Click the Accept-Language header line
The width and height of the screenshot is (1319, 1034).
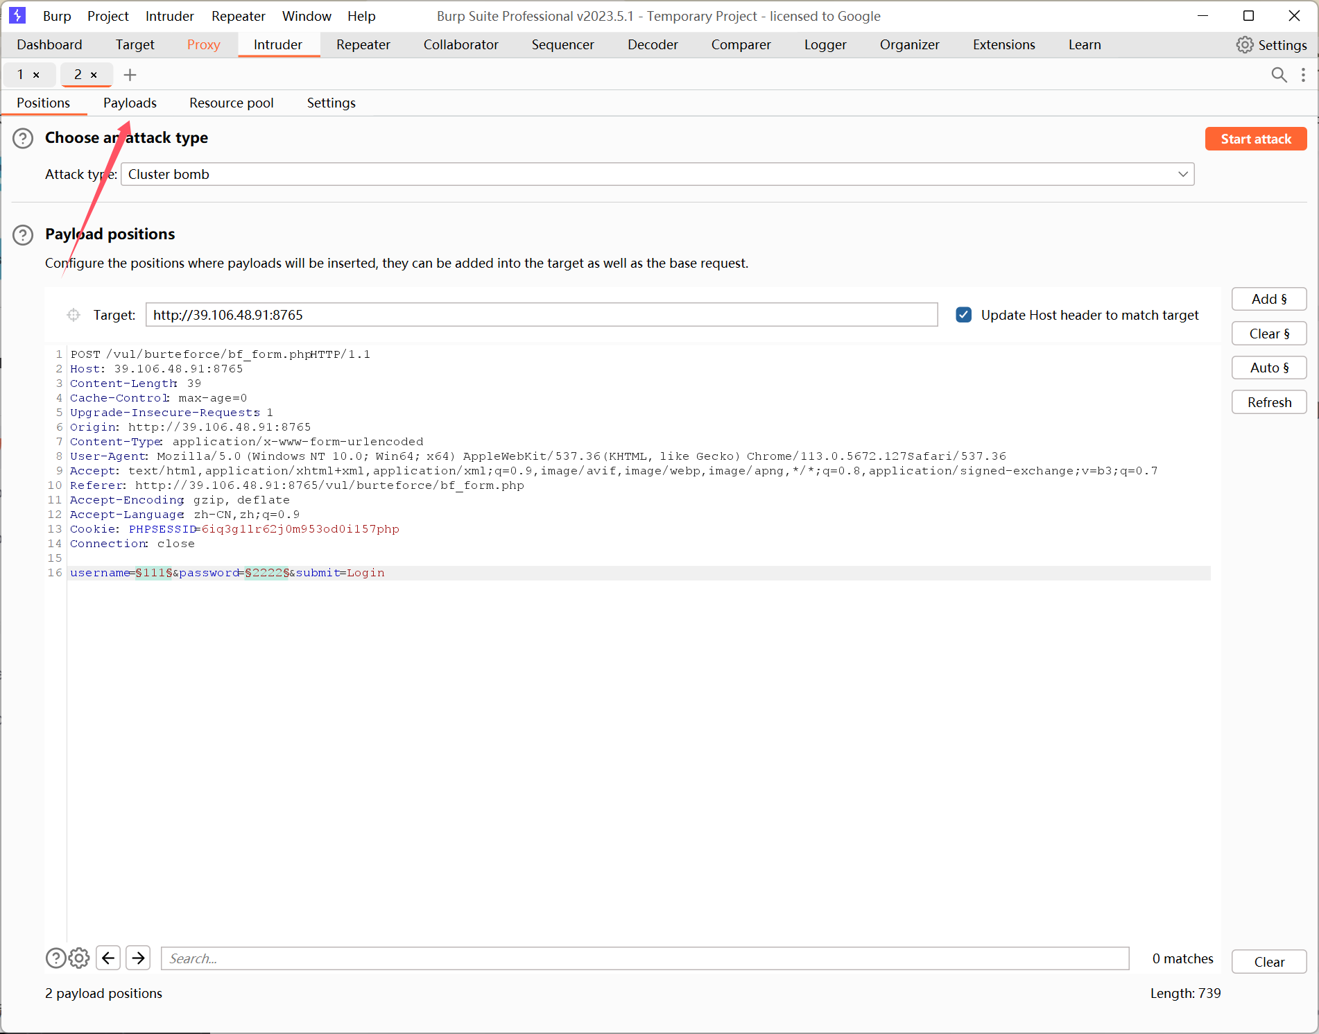(184, 515)
